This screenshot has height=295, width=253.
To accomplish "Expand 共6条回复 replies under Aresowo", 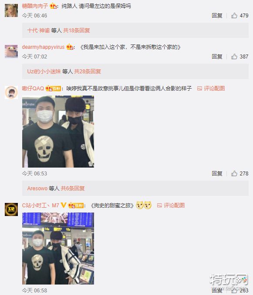I will click(x=72, y=189).
